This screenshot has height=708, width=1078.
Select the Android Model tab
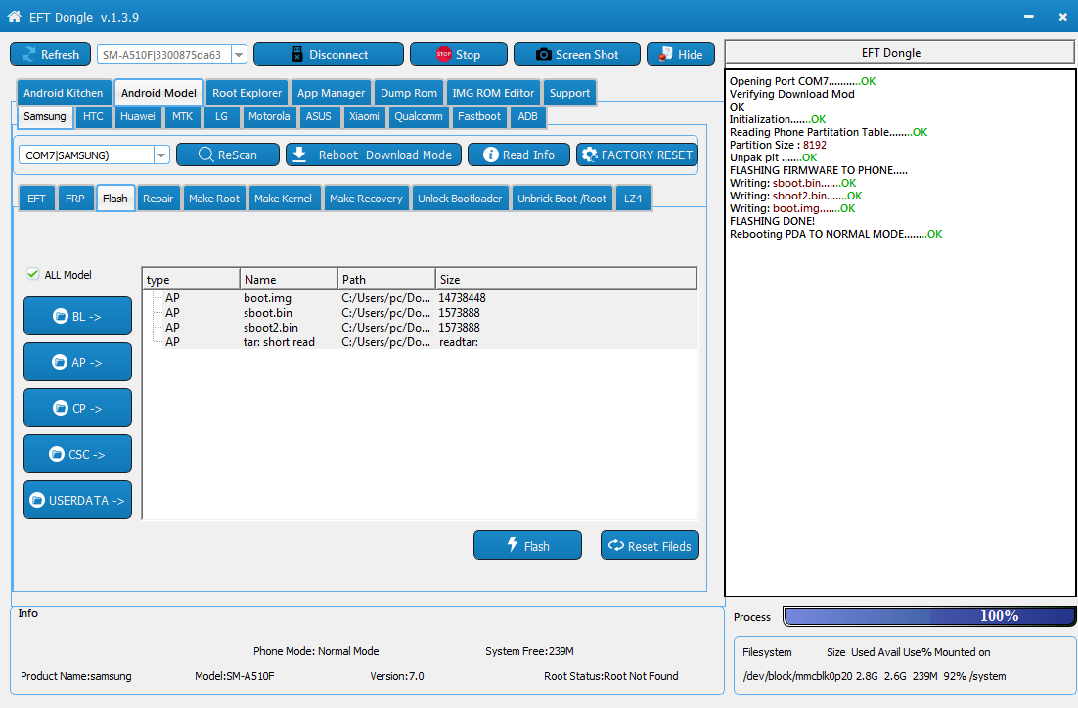(x=158, y=93)
